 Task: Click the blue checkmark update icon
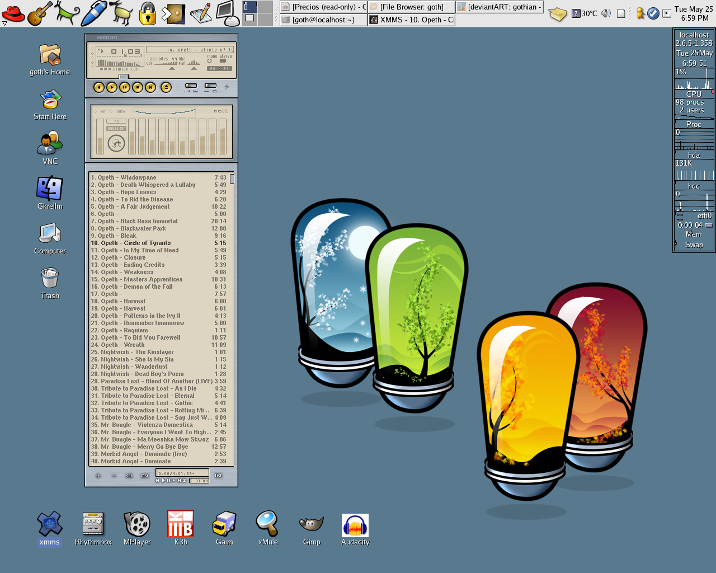[653, 13]
